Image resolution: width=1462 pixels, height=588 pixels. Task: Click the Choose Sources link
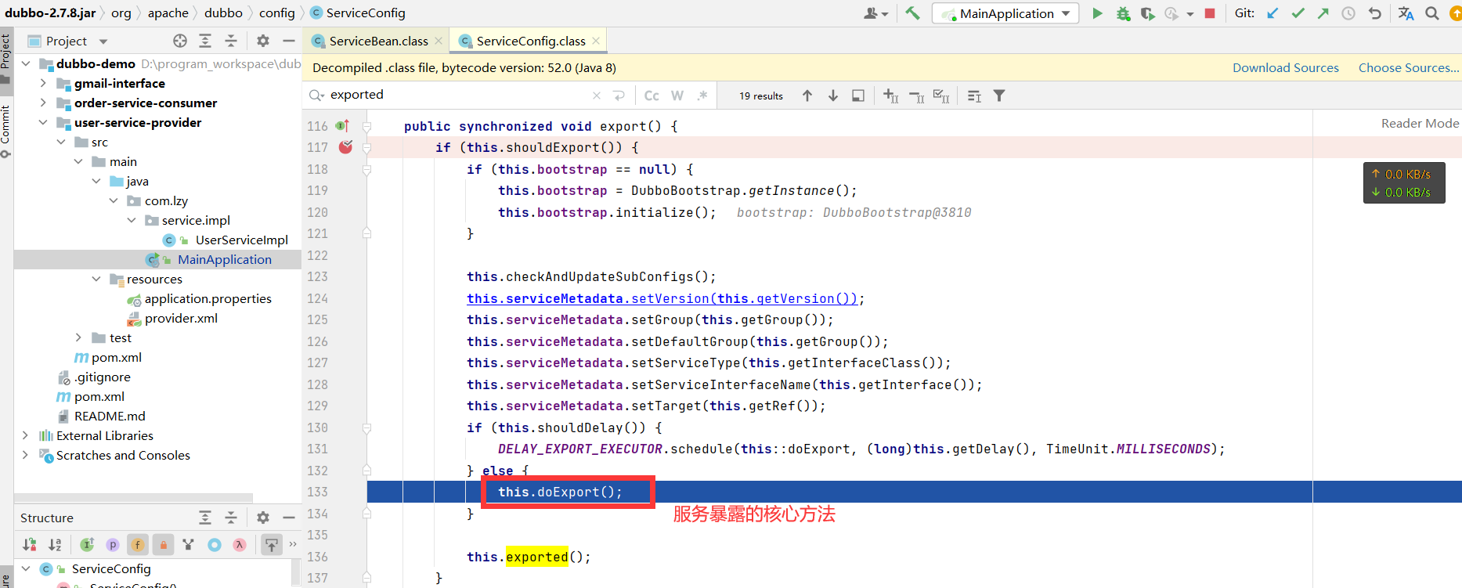tap(1409, 68)
